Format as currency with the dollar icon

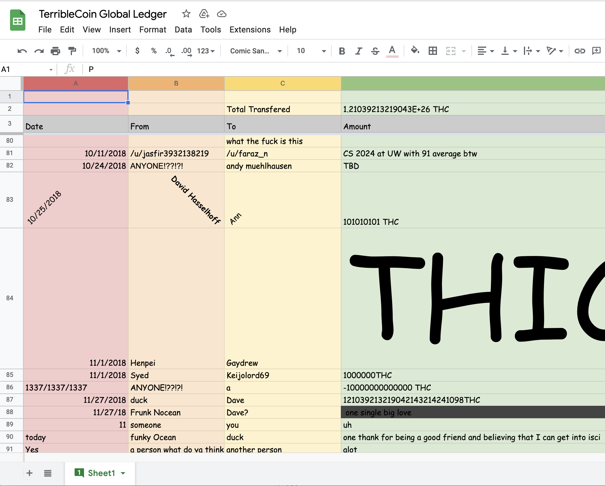tap(137, 51)
